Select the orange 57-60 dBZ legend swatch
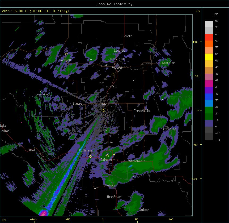229x223 pixels. (209, 44)
